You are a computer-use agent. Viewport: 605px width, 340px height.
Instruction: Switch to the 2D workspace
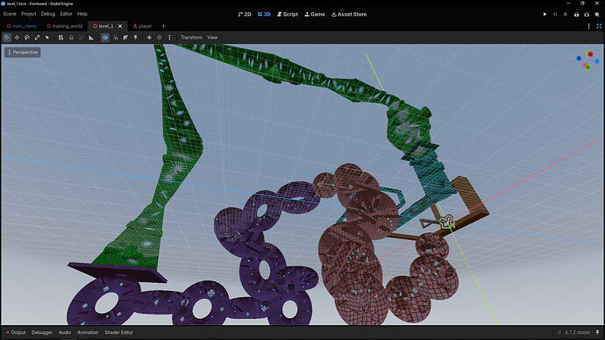(245, 14)
